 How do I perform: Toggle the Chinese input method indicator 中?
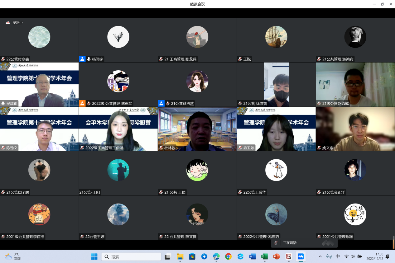point(338,256)
